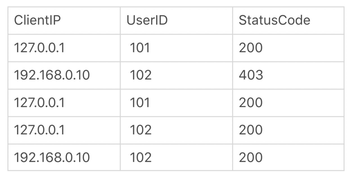Screen dimensions: 352x179
Task: Click 192.168.0.10 in the second data row
Action: click(52, 75)
